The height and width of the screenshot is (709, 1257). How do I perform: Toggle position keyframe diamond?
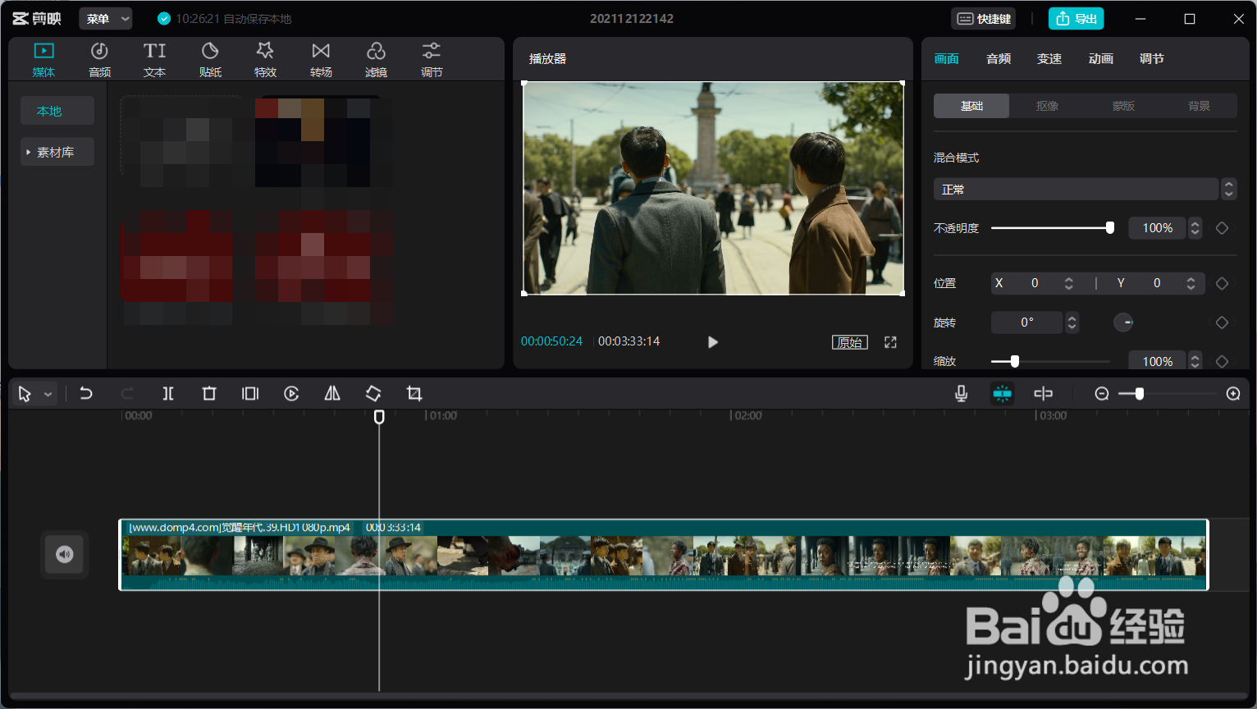click(x=1222, y=283)
